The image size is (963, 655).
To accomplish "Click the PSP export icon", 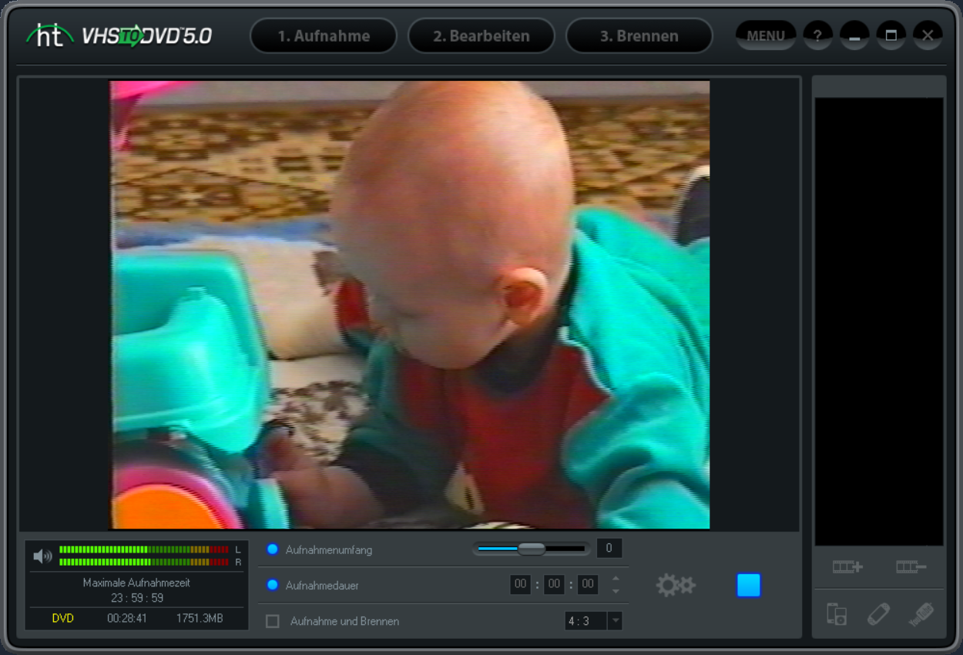I will (878, 614).
